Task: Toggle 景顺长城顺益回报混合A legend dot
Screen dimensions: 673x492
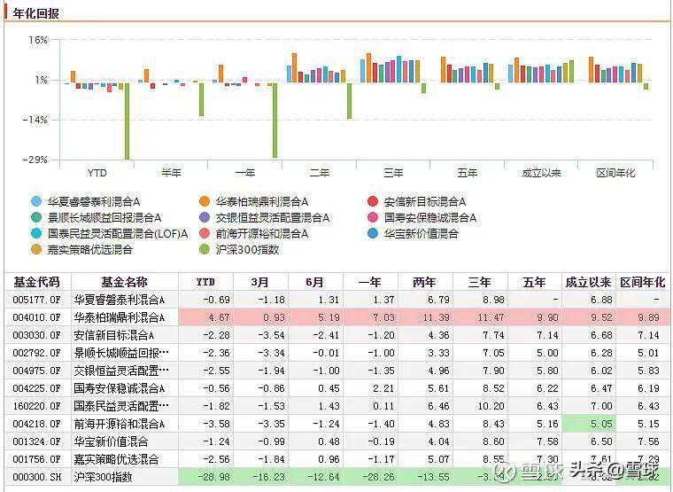Action: pos(36,217)
